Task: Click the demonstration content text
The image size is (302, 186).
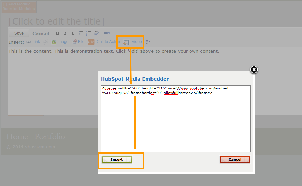Action: 114,51
